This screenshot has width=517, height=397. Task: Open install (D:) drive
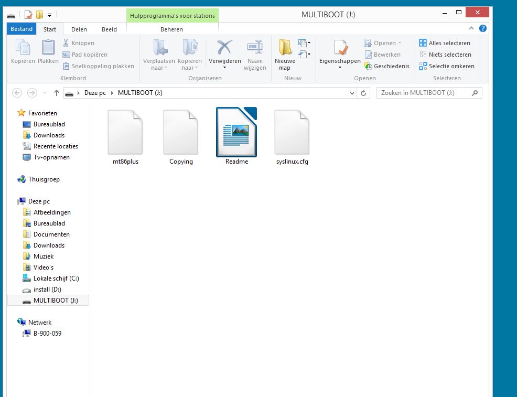(x=42, y=289)
